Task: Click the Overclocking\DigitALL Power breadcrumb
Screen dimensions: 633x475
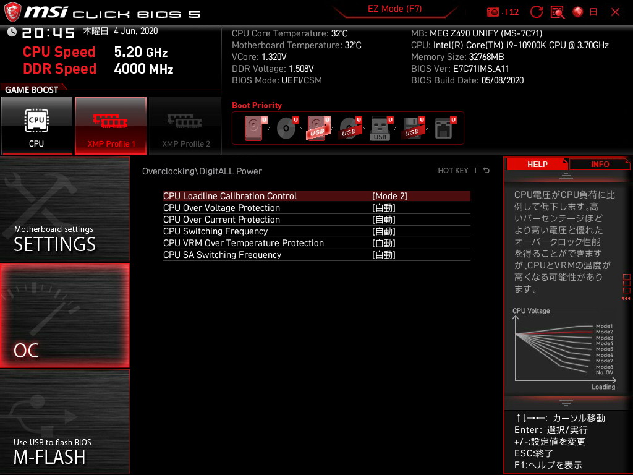Action: [202, 171]
